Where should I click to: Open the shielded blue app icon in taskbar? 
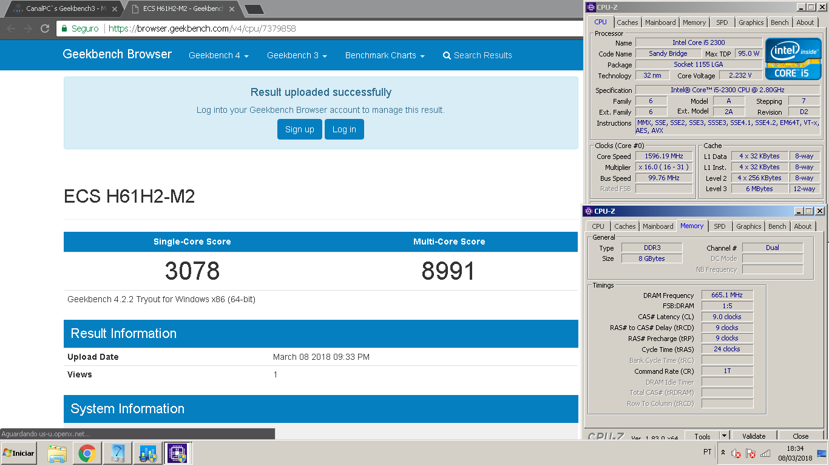tap(148, 453)
